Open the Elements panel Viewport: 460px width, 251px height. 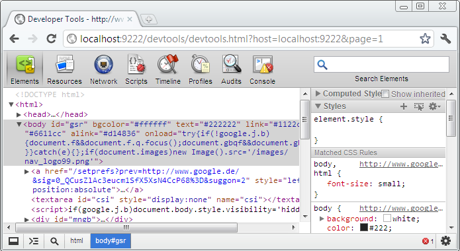[24, 70]
